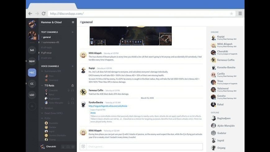Toggle microphone mute in the user bar

click(x=63, y=147)
